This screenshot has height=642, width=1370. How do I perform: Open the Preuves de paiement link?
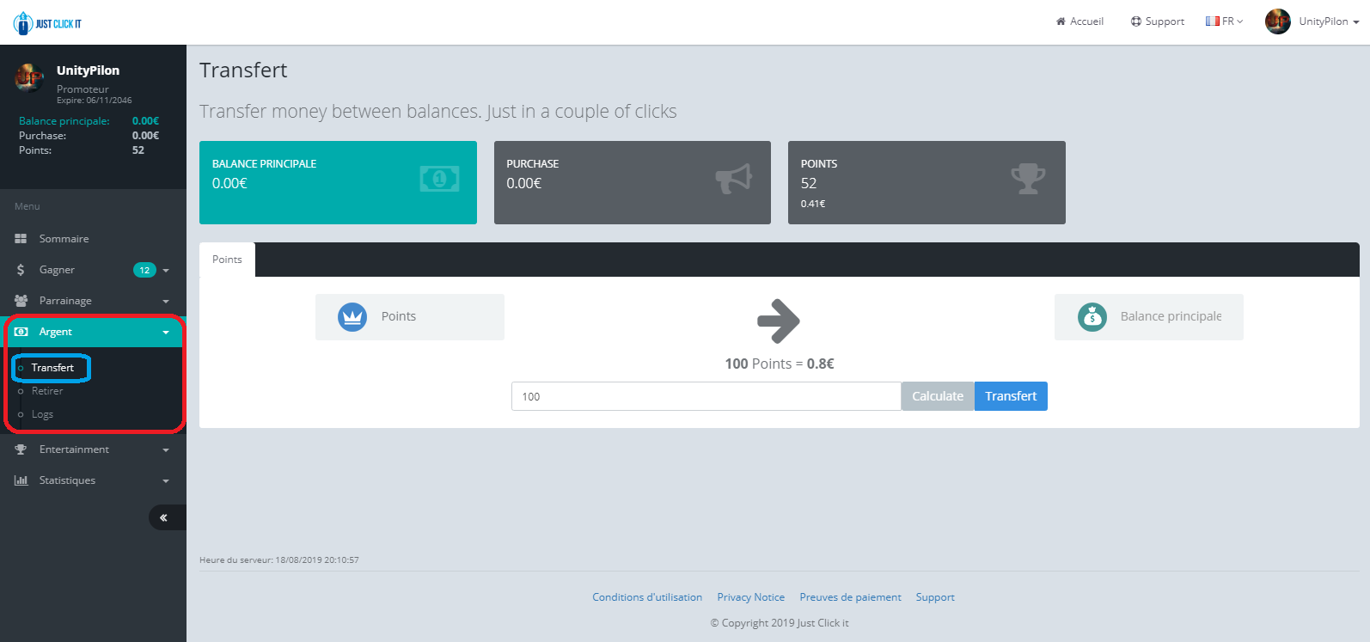pos(850,597)
